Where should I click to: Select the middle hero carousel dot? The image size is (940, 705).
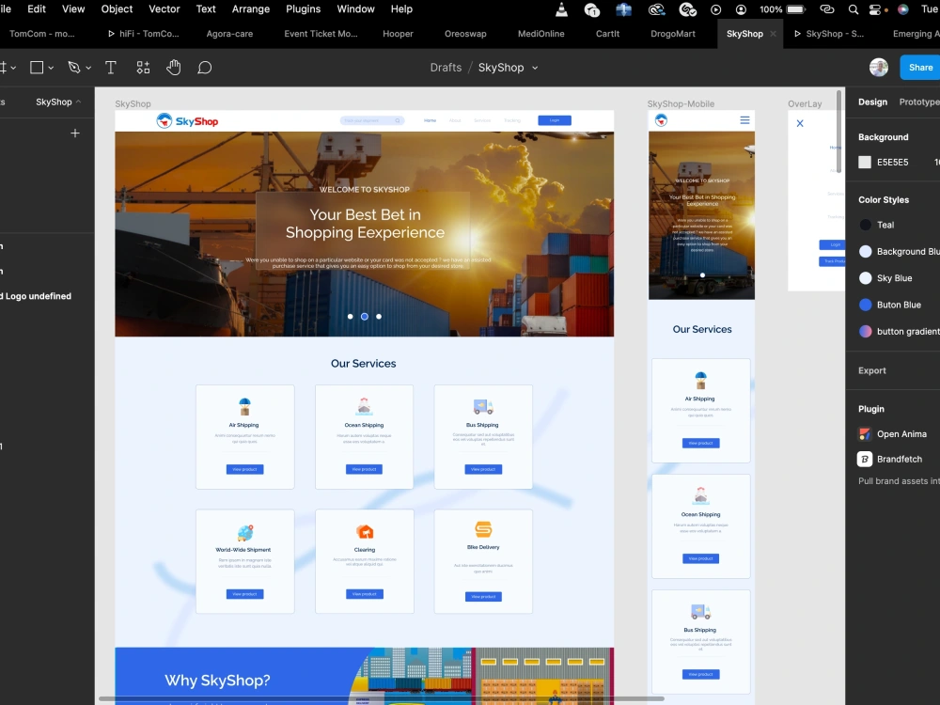coord(365,317)
